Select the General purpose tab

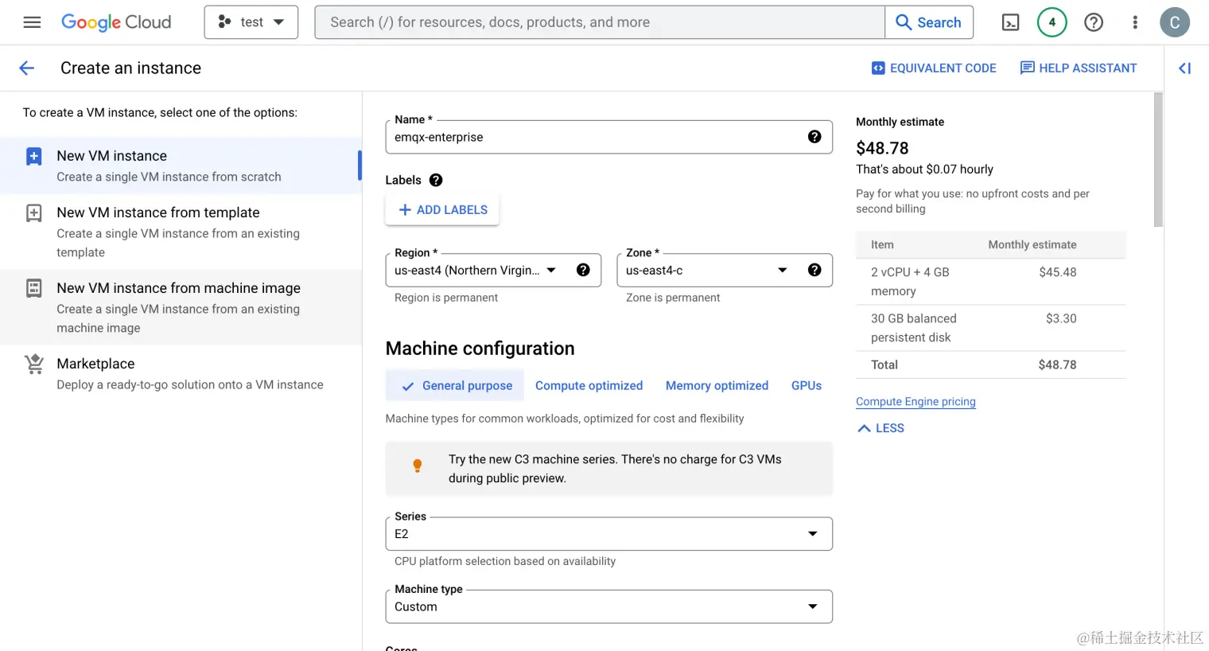point(455,386)
